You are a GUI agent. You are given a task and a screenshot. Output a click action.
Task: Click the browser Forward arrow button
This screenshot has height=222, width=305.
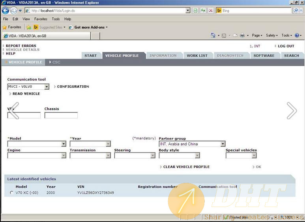click(x=14, y=11)
